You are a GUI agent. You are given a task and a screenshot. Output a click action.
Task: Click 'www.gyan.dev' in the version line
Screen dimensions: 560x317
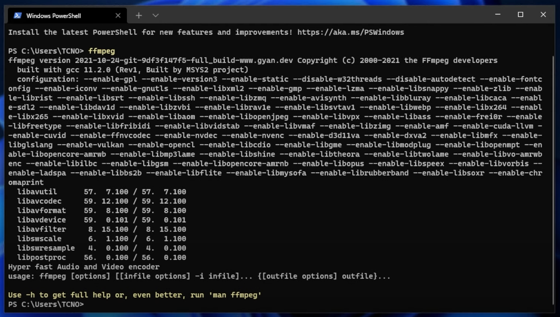point(266,60)
